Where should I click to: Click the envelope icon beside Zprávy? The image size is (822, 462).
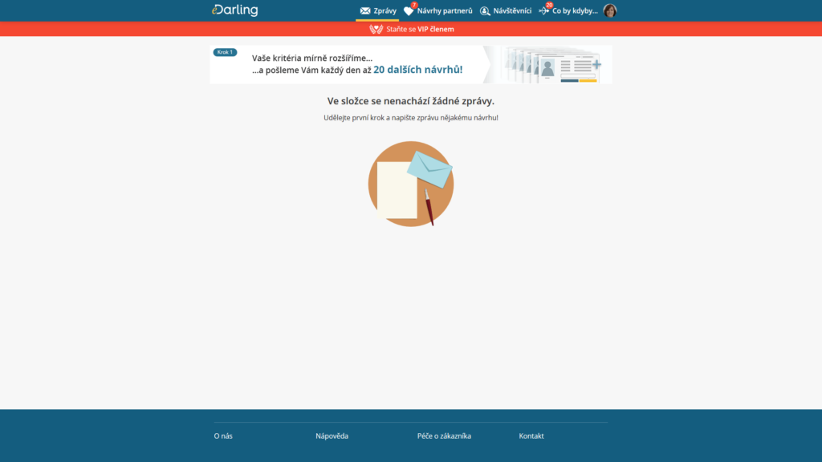[x=365, y=10]
